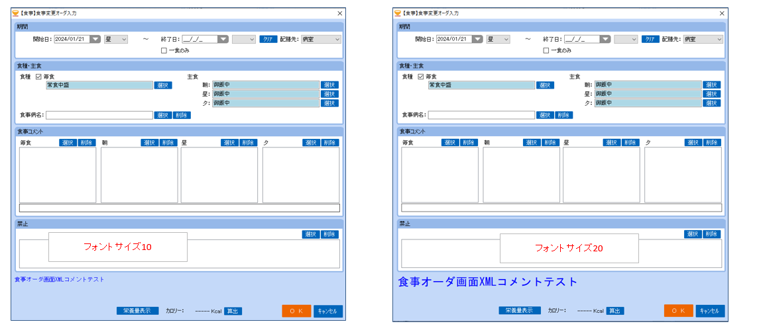Click 選択 for 朝 主食 in left window
This screenshot has height=336, width=759.
click(329, 85)
